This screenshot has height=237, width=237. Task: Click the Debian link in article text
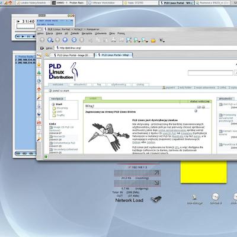click(136, 142)
